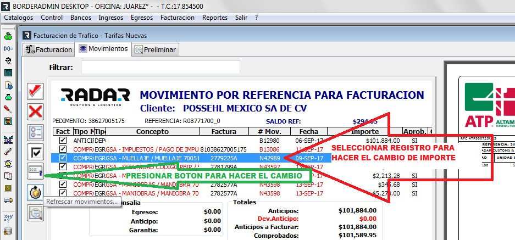
Task: Click the # Mov. column header
Action: pyautogui.click(x=270, y=131)
